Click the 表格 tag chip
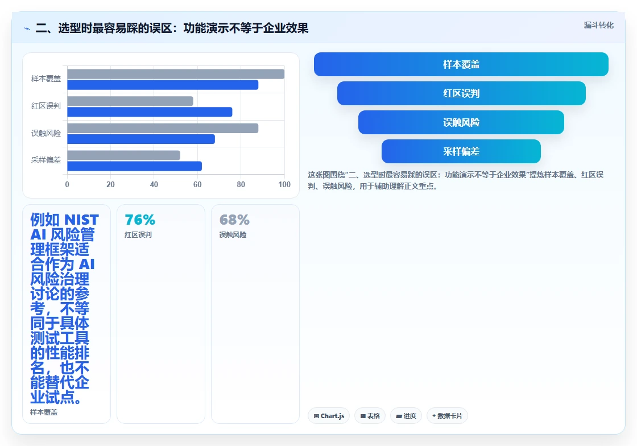The height and width of the screenshot is (446, 637). coord(370,416)
